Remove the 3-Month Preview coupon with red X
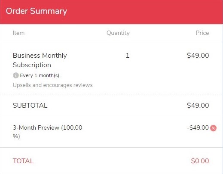The image size is (223, 174). [213, 128]
